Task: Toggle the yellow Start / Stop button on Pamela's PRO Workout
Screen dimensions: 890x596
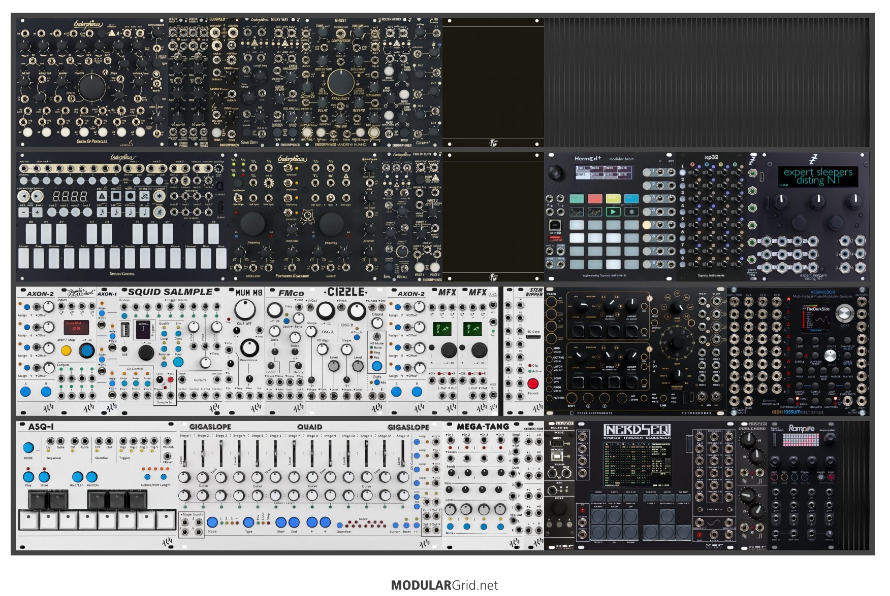Action: [66, 350]
